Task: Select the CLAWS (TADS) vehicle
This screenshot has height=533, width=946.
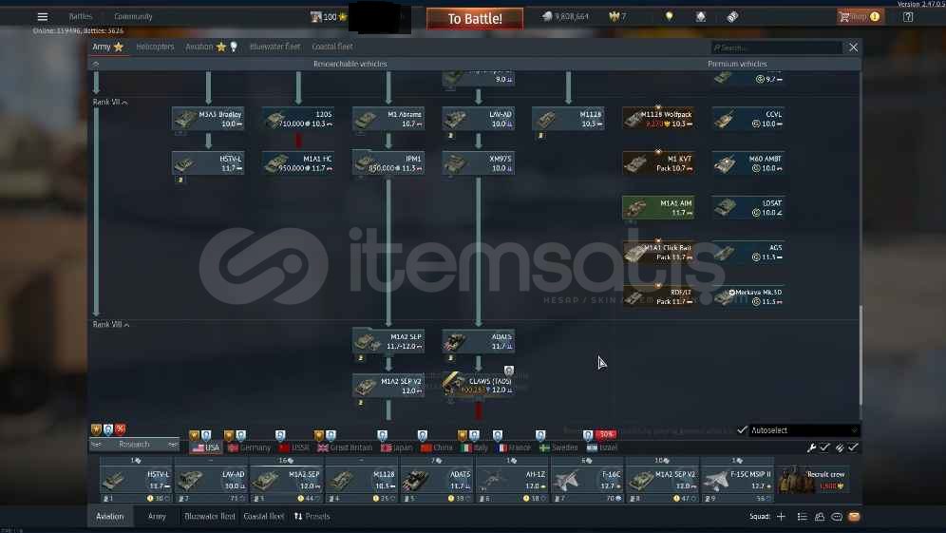Action: click(x=478, y=386)
